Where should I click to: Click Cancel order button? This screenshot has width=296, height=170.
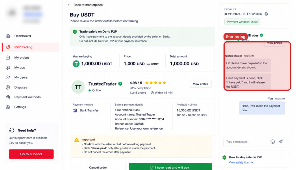click(98, 167)
